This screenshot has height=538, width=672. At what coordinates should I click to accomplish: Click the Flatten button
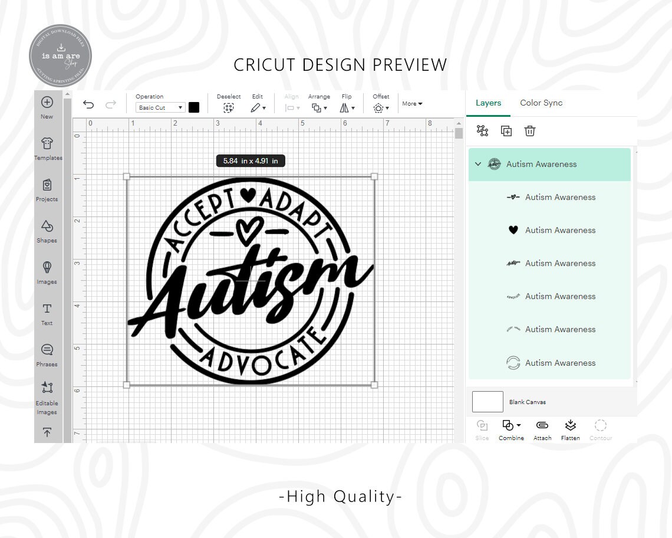click(571, 430)
